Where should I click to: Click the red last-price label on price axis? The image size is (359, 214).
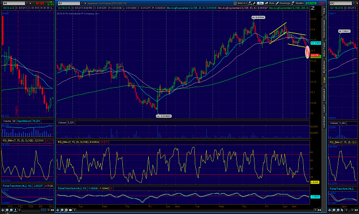click(x=315, y=56)
